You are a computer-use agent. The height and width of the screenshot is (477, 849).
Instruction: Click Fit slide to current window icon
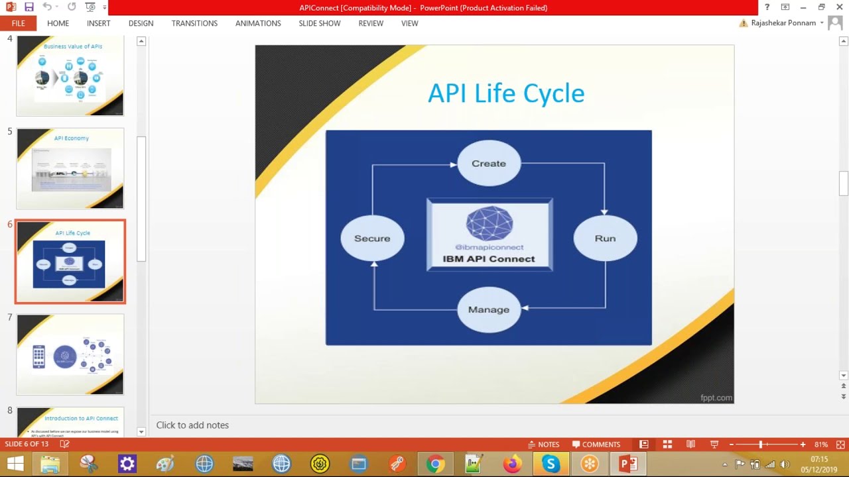[840, 445]
